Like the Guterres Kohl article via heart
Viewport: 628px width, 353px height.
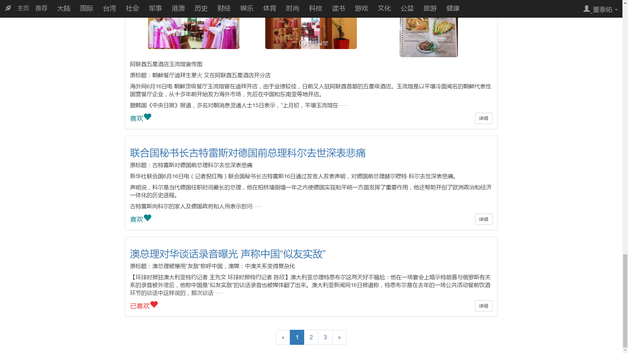pos(148,218)
